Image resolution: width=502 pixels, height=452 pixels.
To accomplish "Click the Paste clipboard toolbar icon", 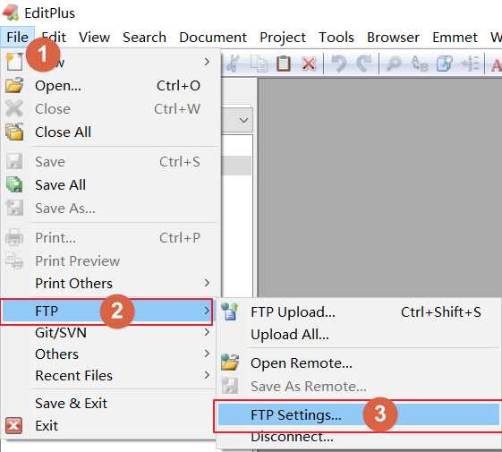I will (x=283, y=64).
